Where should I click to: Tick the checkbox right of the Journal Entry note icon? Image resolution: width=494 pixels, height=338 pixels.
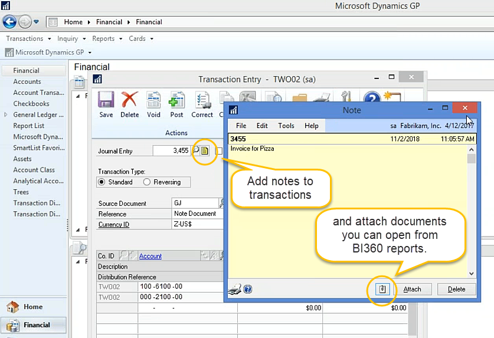pos(219,151)
